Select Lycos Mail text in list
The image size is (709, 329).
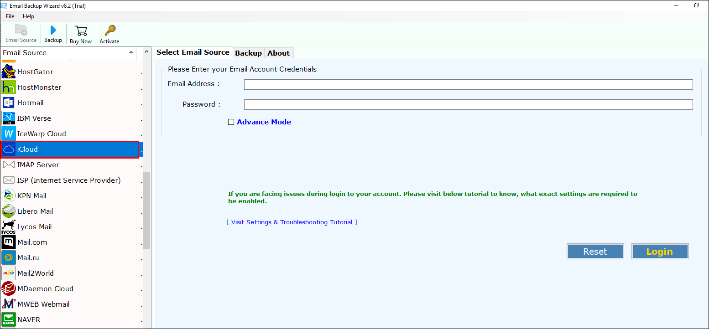tap(34, 227)
